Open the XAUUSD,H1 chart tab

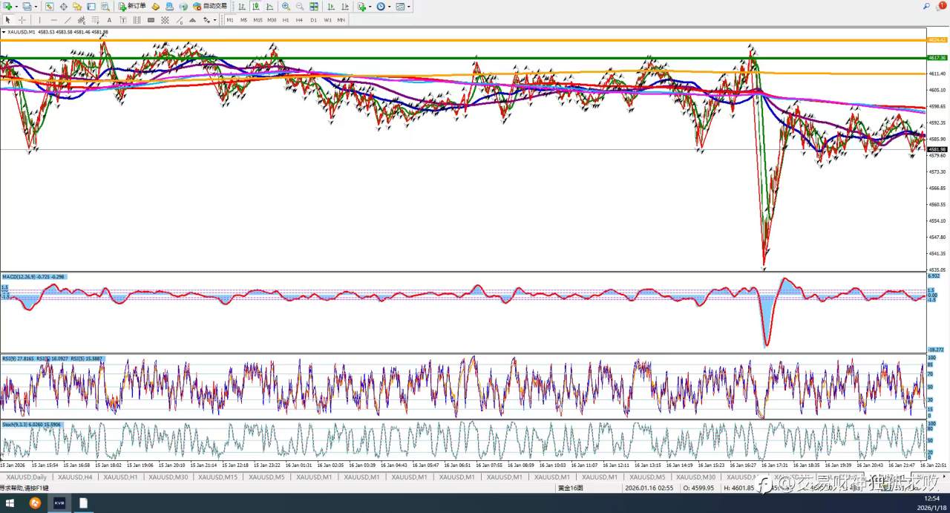121,477
